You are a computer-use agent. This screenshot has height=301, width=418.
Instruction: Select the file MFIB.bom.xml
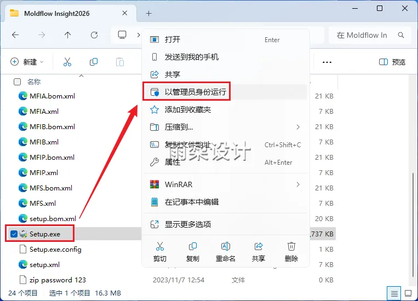[52, 127]
